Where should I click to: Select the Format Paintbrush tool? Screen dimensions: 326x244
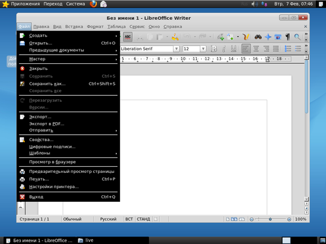(x=175, y=37)
